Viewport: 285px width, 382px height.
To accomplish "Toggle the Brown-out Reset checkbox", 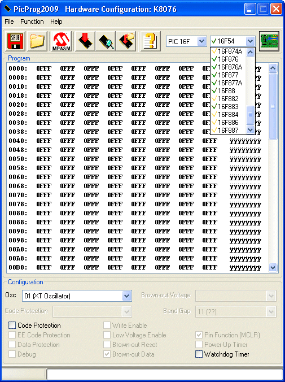I will [107, 345].
